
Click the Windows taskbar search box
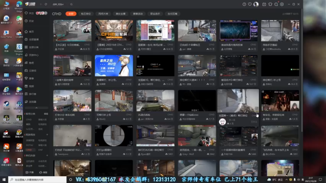click(x=37, y=180)
